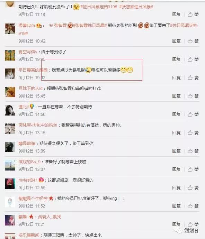The width and height of the screenshot is (205, 239).
Task: Click thumbs-up on mytest041's comment
Action: pyautogui.click(x=193, y=187)
